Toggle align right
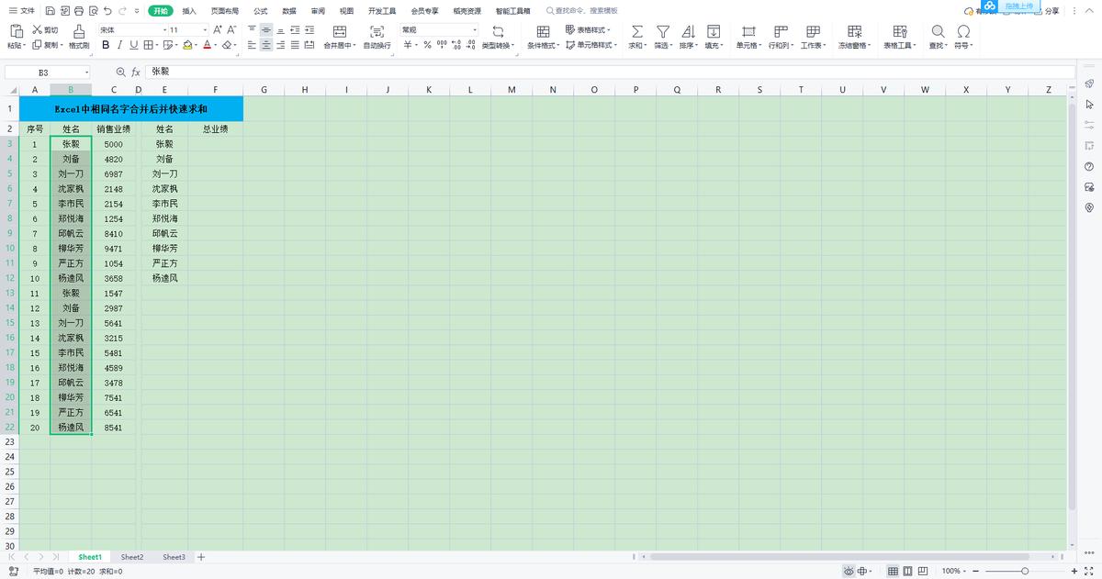The image size is (1102, 579). [x=280, y=44]
